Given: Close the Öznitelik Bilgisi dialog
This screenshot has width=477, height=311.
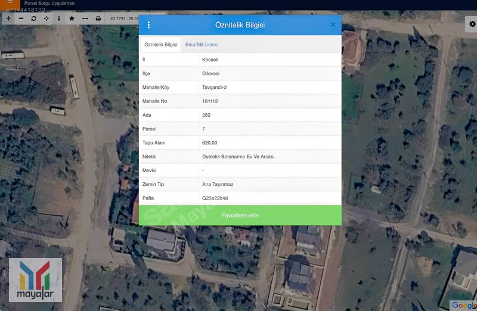Looking at the screenshot, I should (x=333, y=25).
